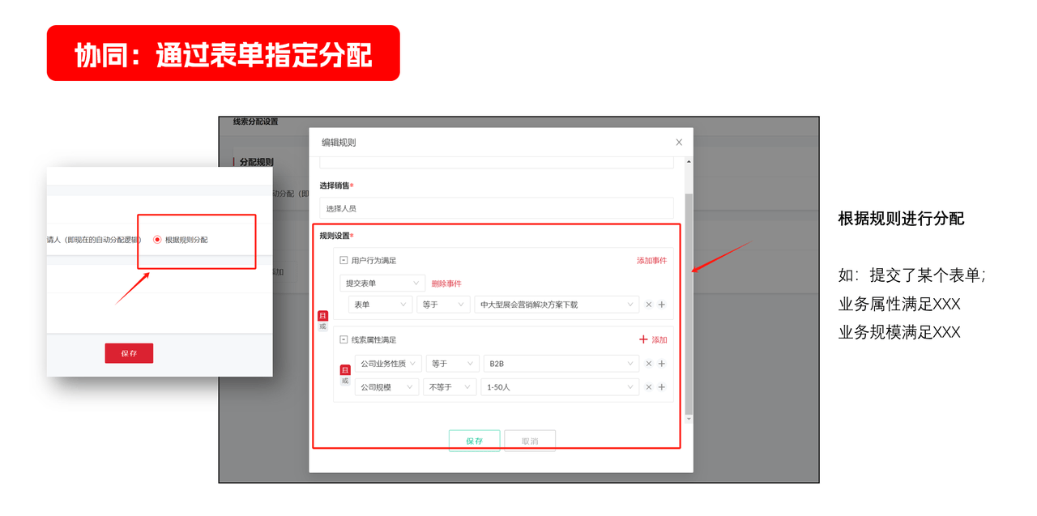
Task: Click the X icon on the B2B condition row
Action: coord(647,364)
